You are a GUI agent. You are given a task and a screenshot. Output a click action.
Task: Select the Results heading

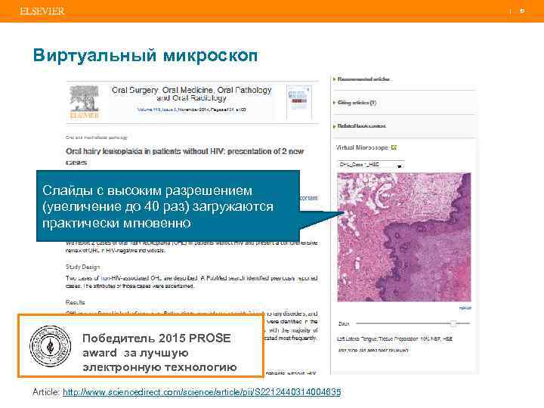pos(75,302)
